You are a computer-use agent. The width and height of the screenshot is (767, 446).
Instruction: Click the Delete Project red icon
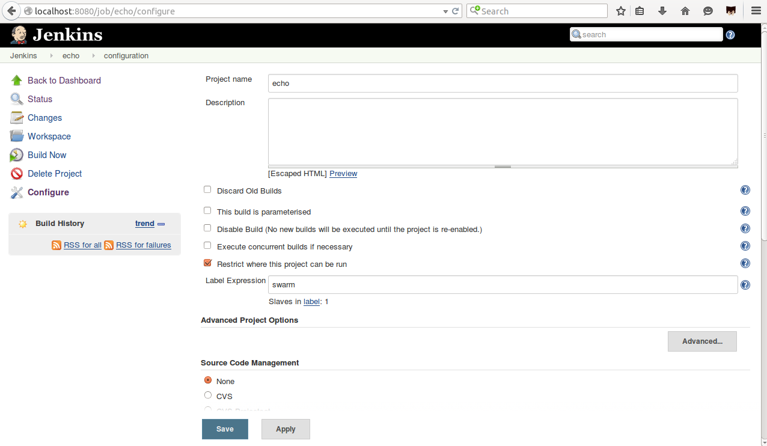tap(17, 174)
